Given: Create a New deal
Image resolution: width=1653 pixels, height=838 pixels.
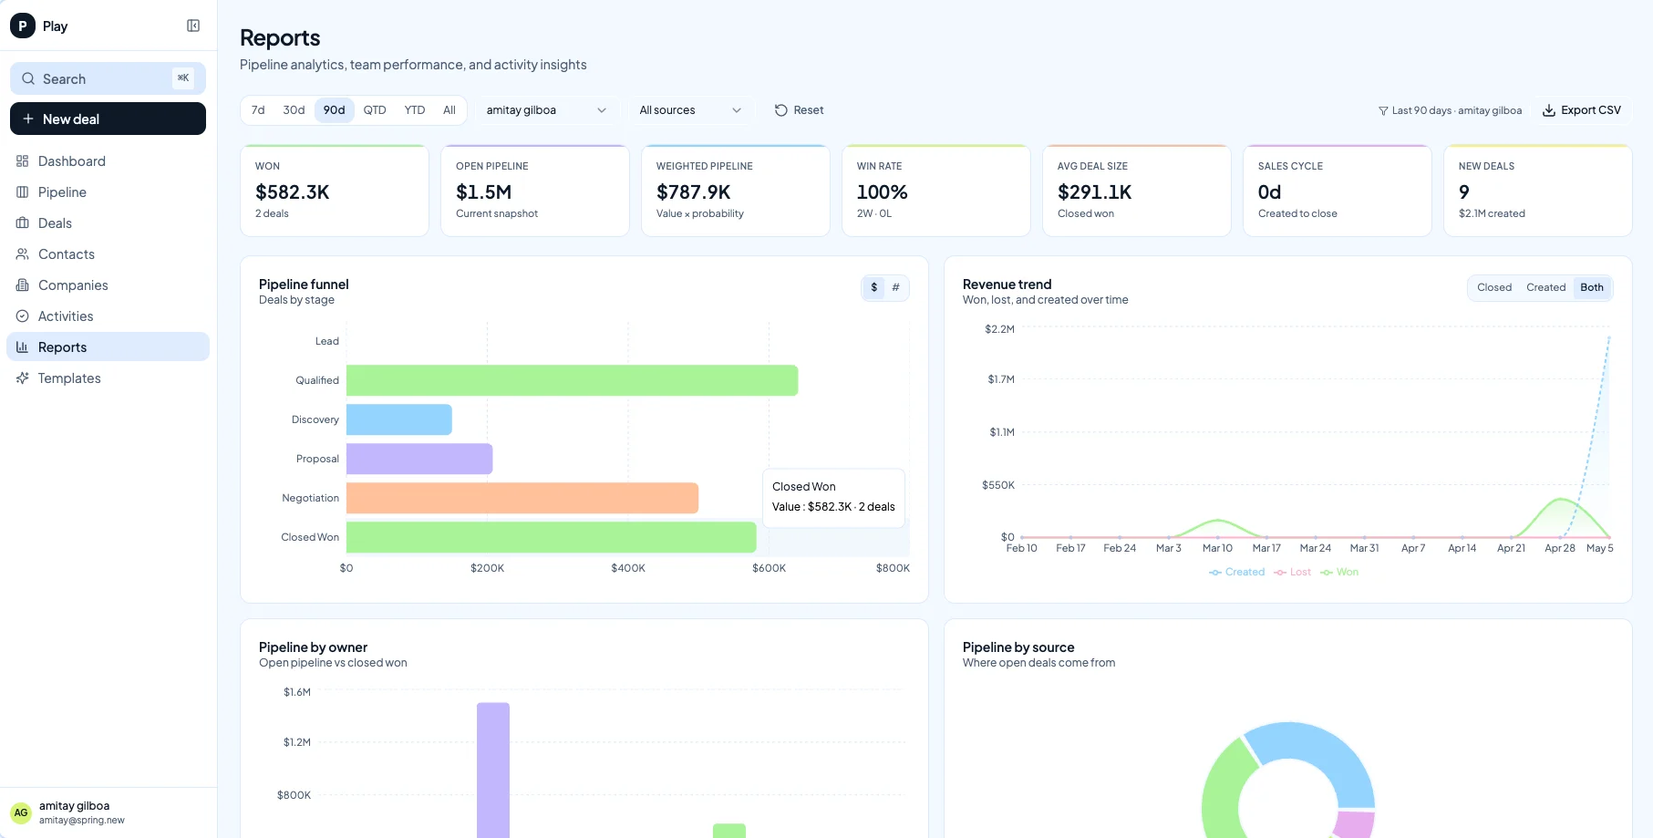Looking at the screenshot, I should click(x=108, y=119).
